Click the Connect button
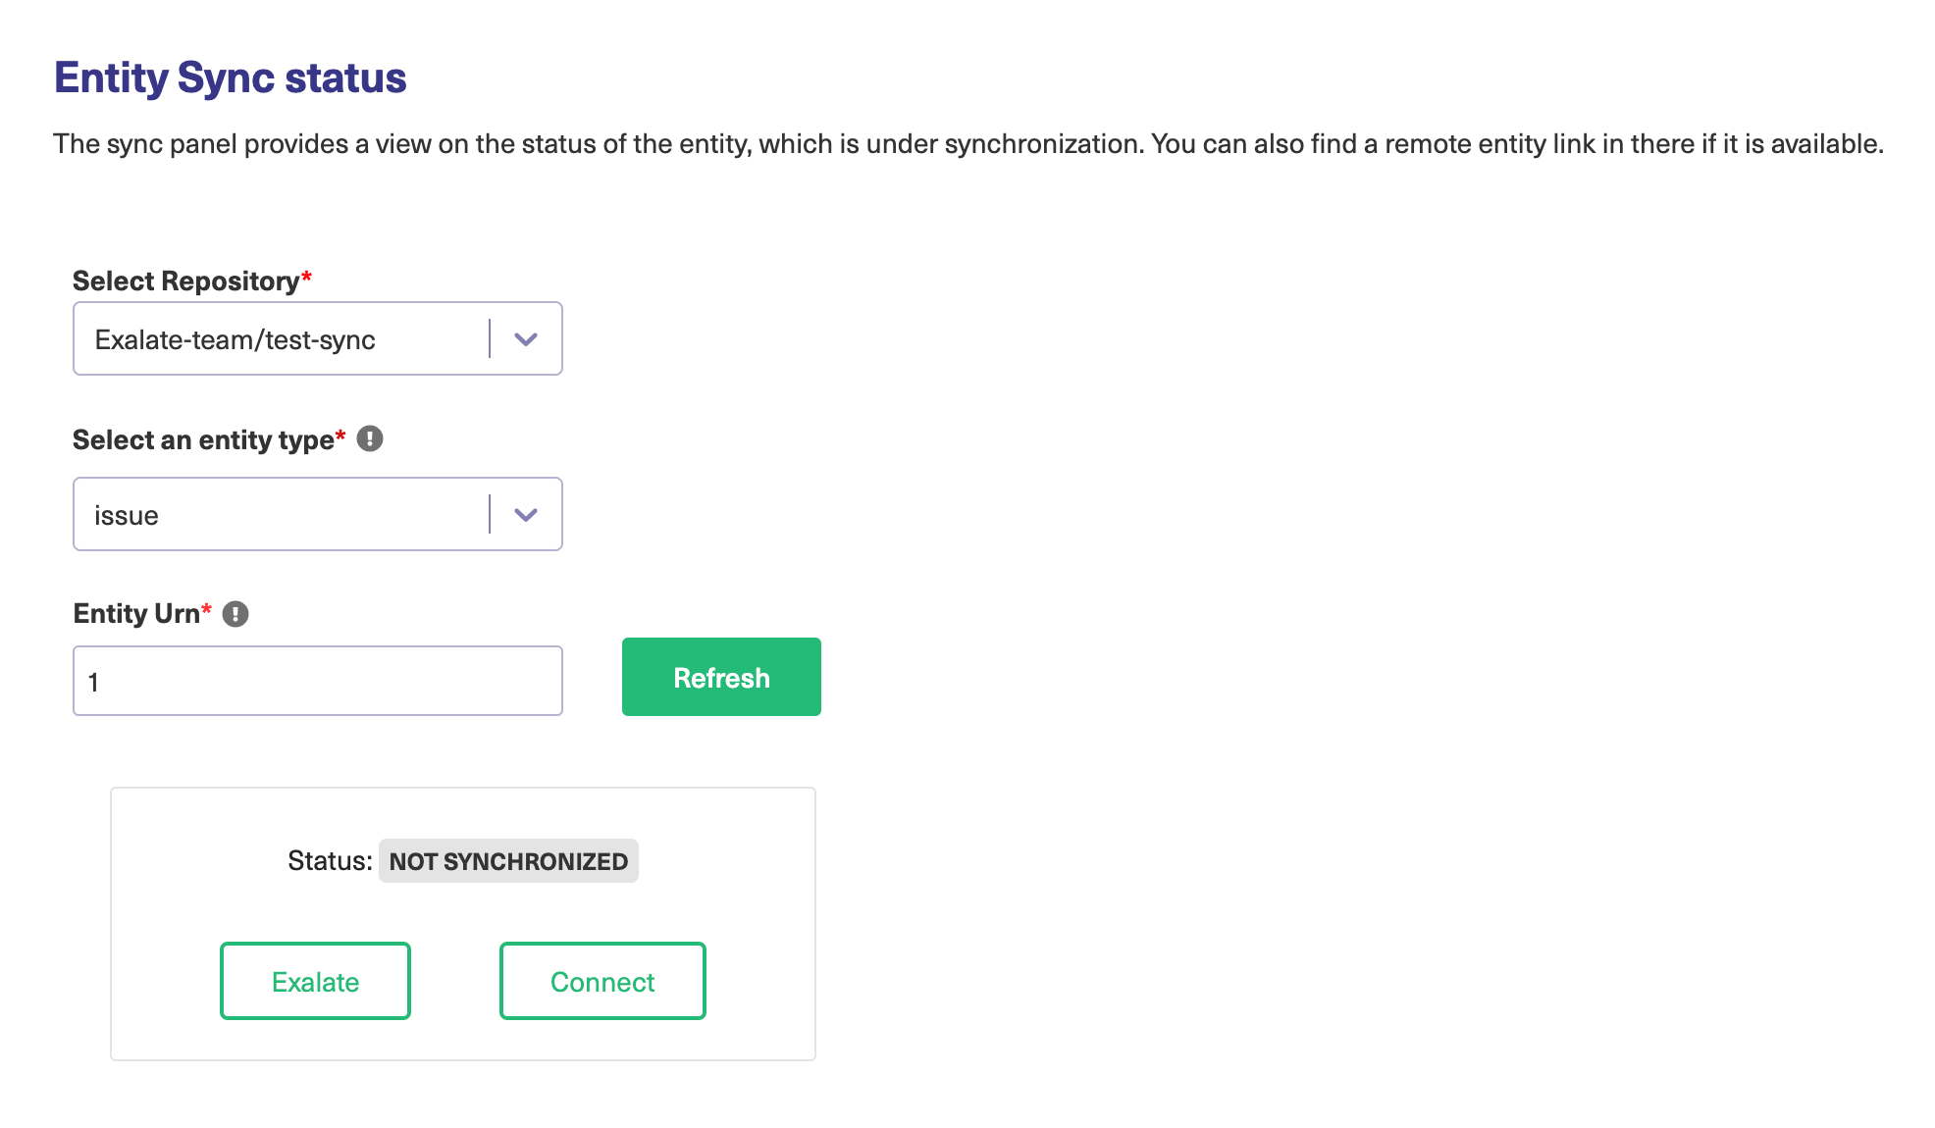This screenshot has height=1128, width=1935. 602,981
